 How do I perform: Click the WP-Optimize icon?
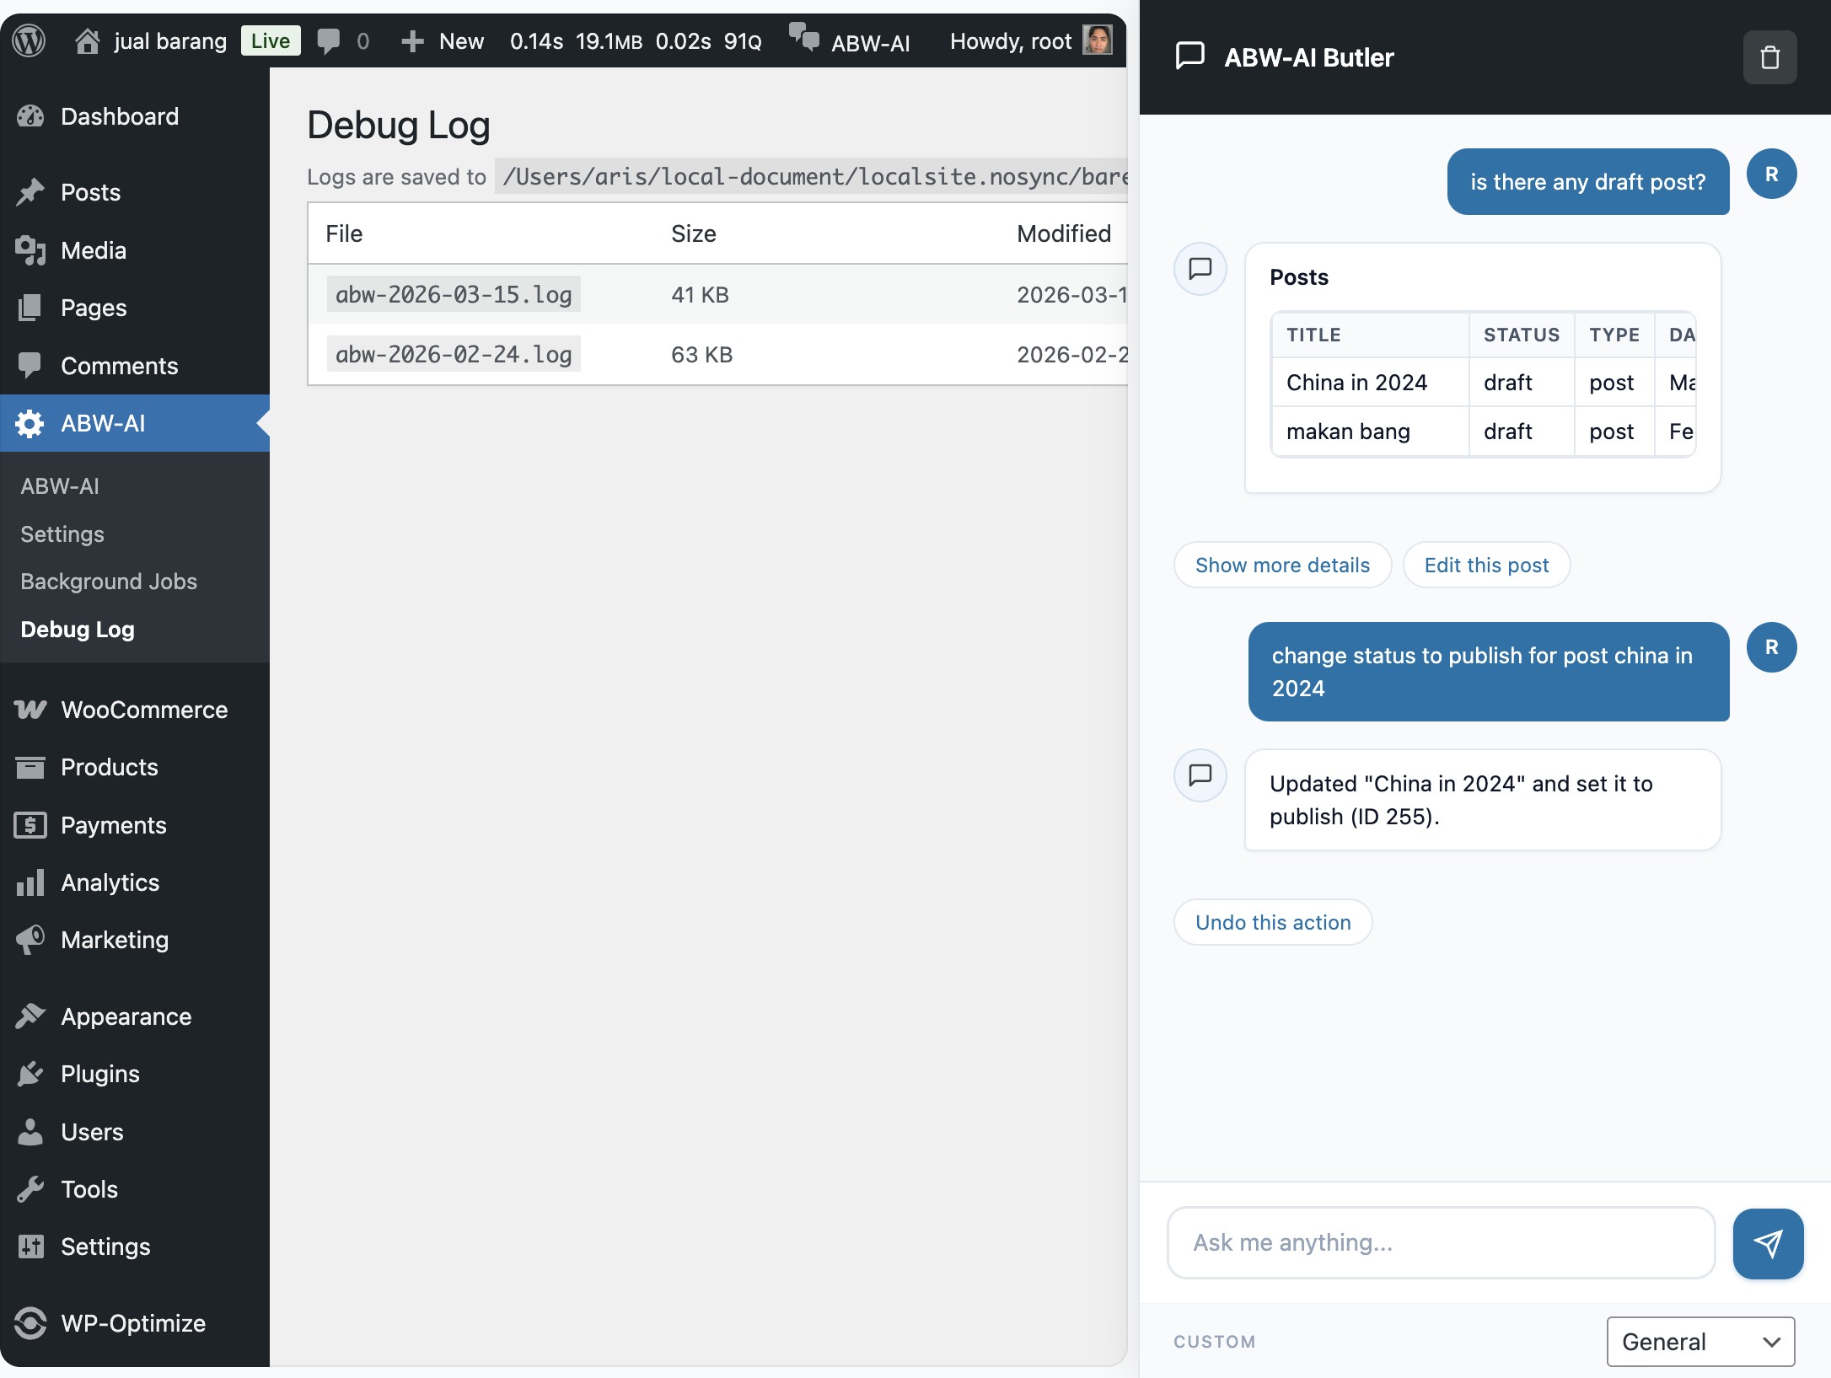click(30, 1323)
